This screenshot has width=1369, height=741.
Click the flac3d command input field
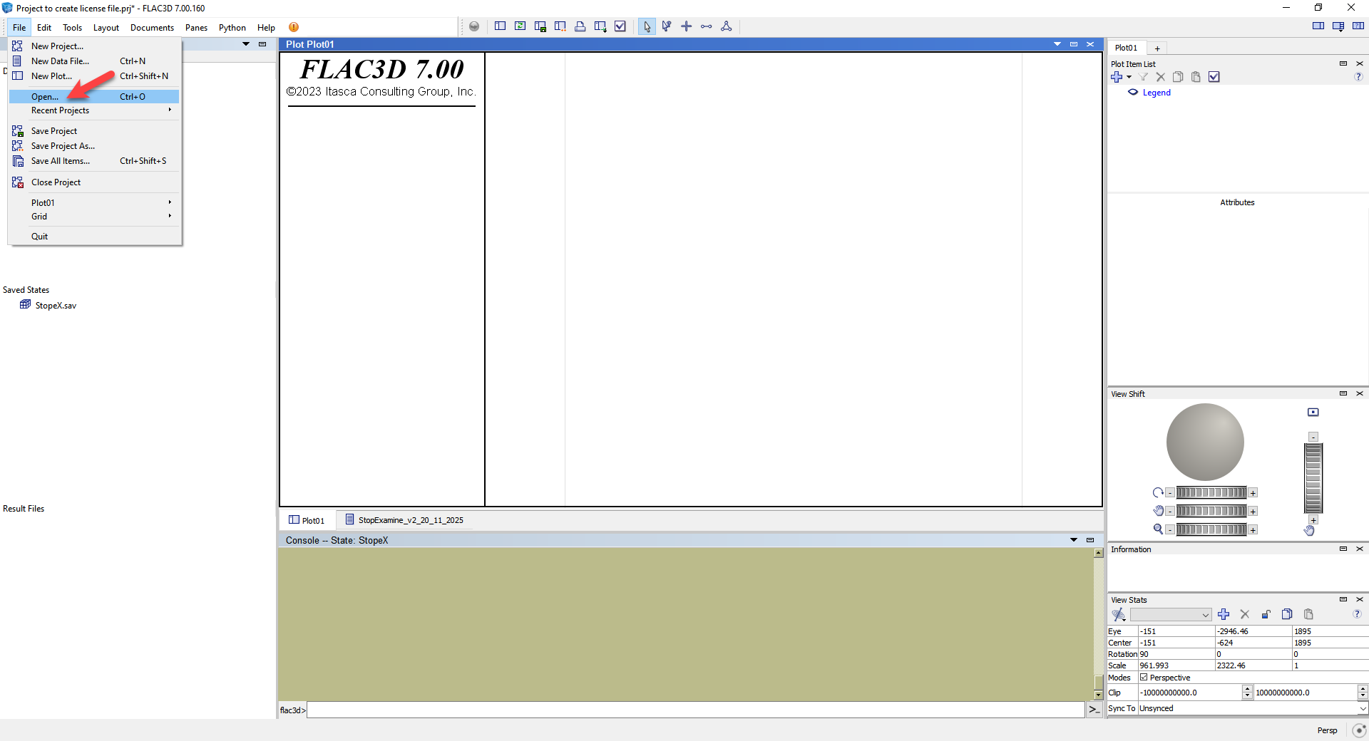pyautogui.click(x=696, y=710)
